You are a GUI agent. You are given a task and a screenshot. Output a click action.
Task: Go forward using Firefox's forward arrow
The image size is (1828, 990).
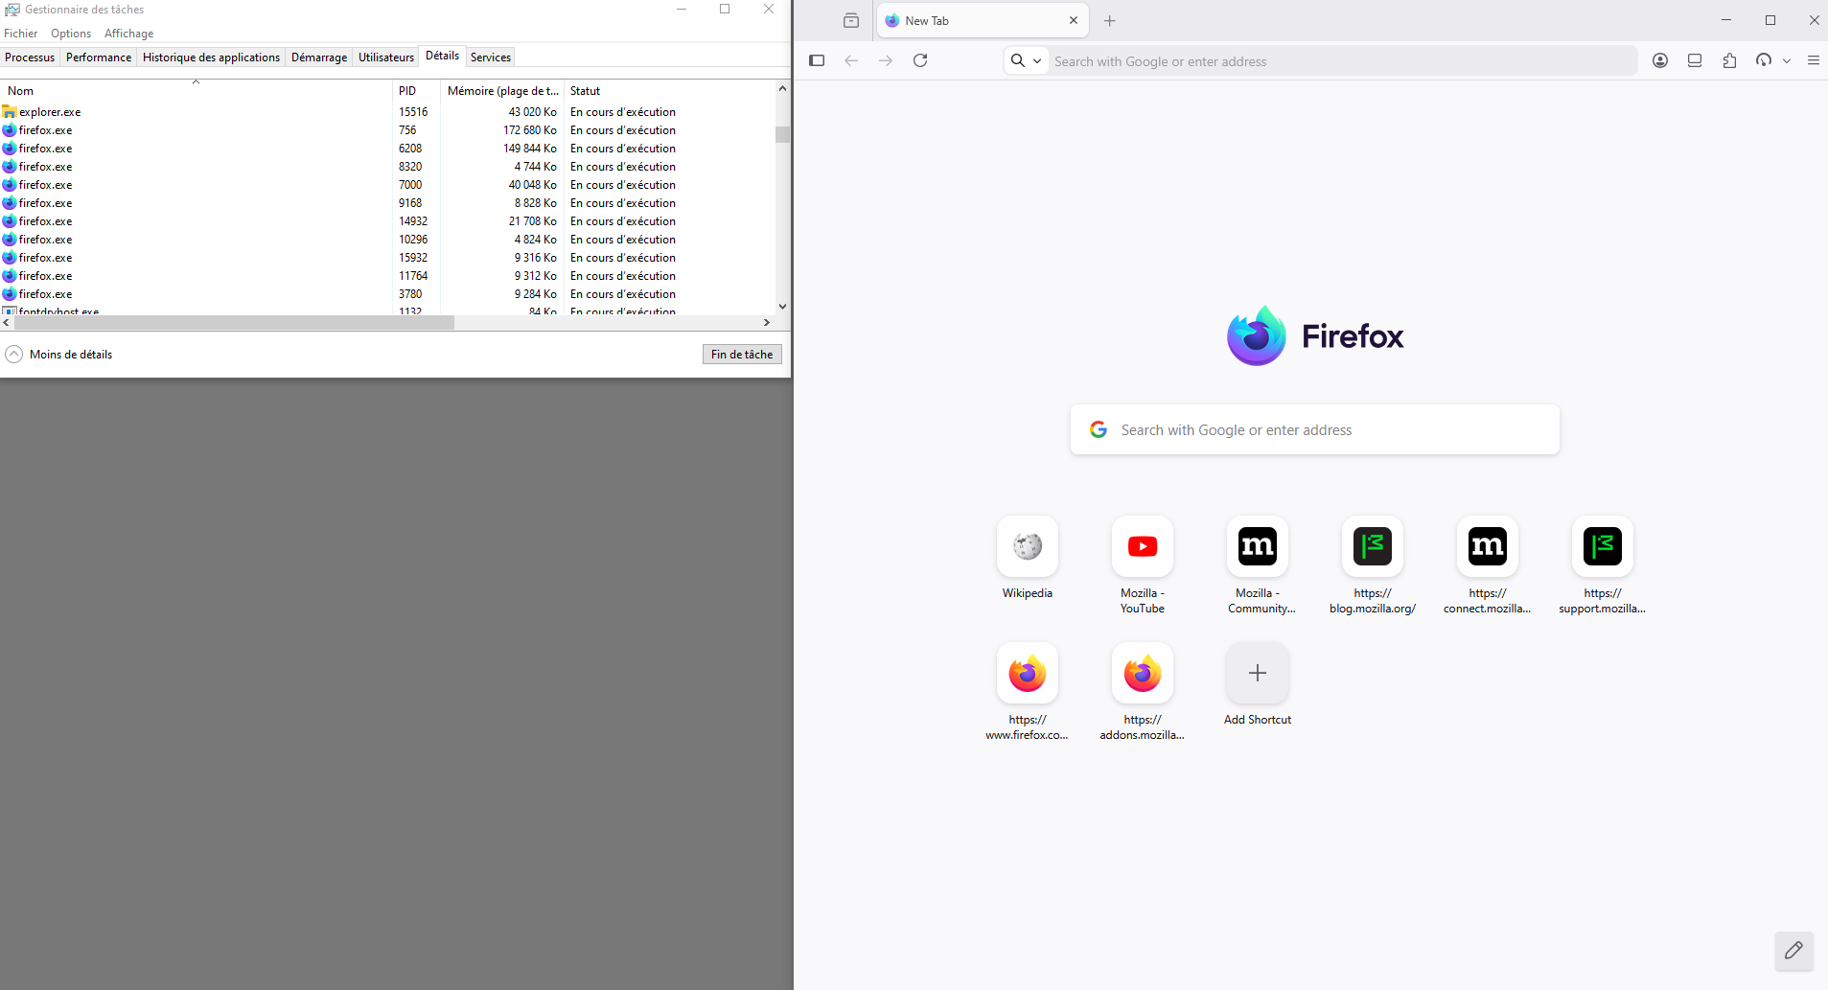pos(886,60)
